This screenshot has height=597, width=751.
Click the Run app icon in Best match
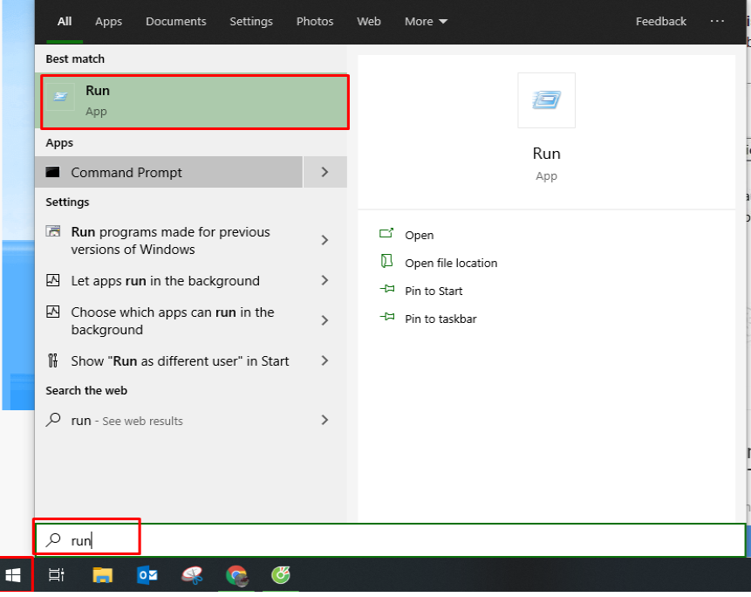point(60,97)
